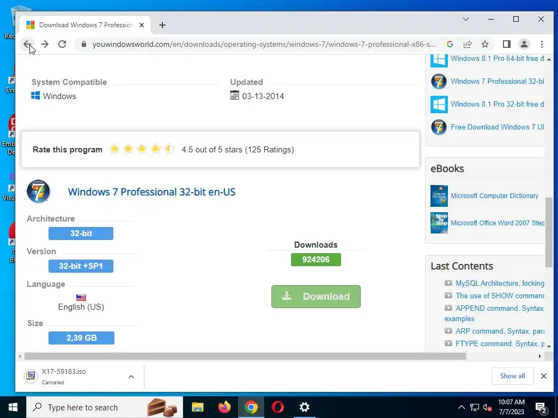Open the network tray icon
Viewport: 558px width, 418px height.
point(475,407)
